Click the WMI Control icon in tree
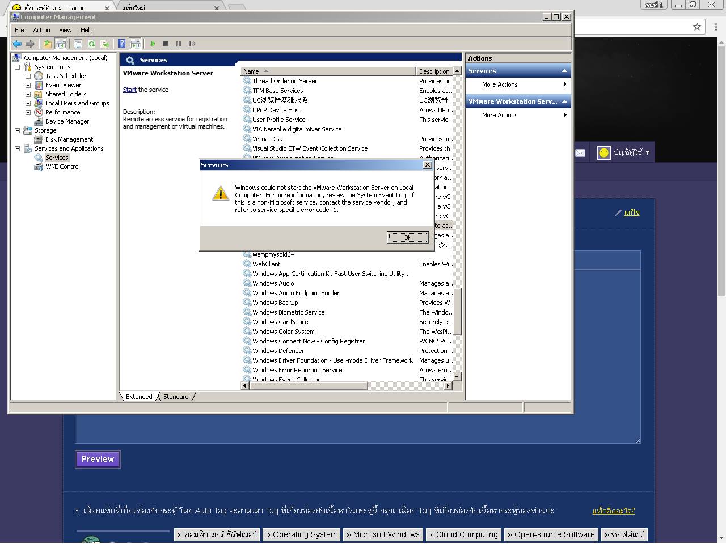Screen dimensions: 726x544 [39, 167]
